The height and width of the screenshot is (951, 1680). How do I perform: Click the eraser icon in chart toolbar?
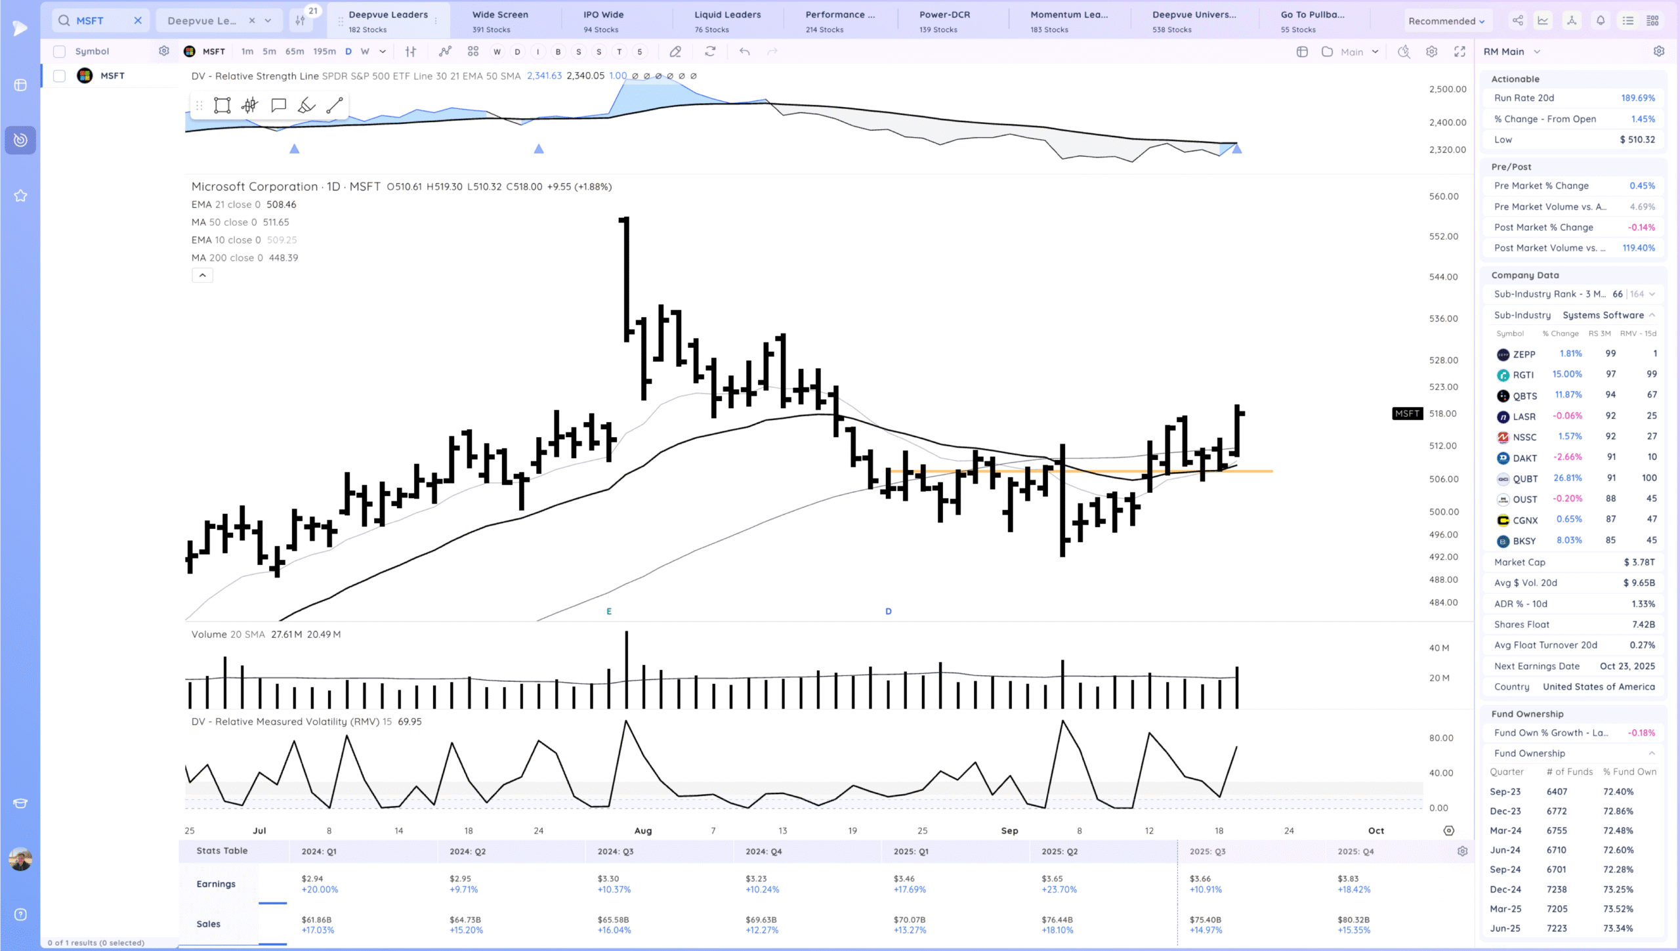coord(675,51)
